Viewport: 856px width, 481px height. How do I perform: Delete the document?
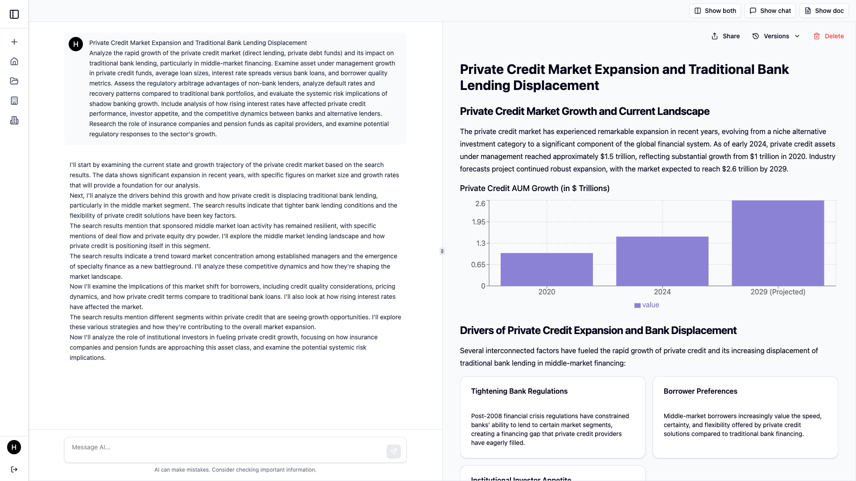pyautogui.click(x=828, y=36)
